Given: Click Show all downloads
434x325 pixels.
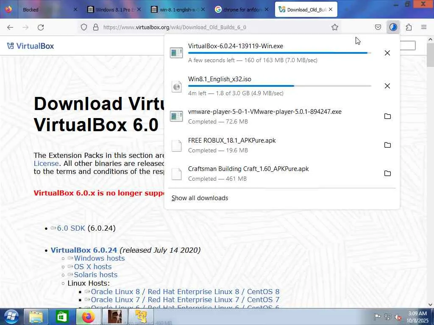Looking at the screenshot, I should click(200, 198).
